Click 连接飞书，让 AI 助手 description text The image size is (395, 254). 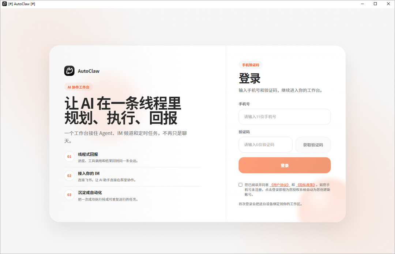(107, 180)
